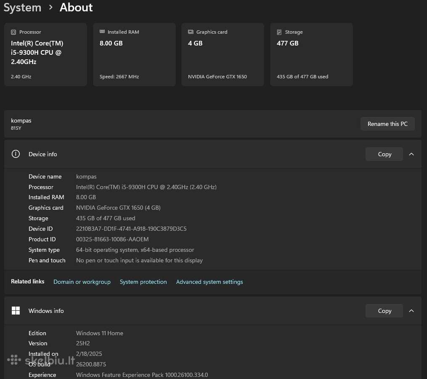The image size is (427, 379).
Task: Open Domain or workgroup link
Action: pos(82,282)
